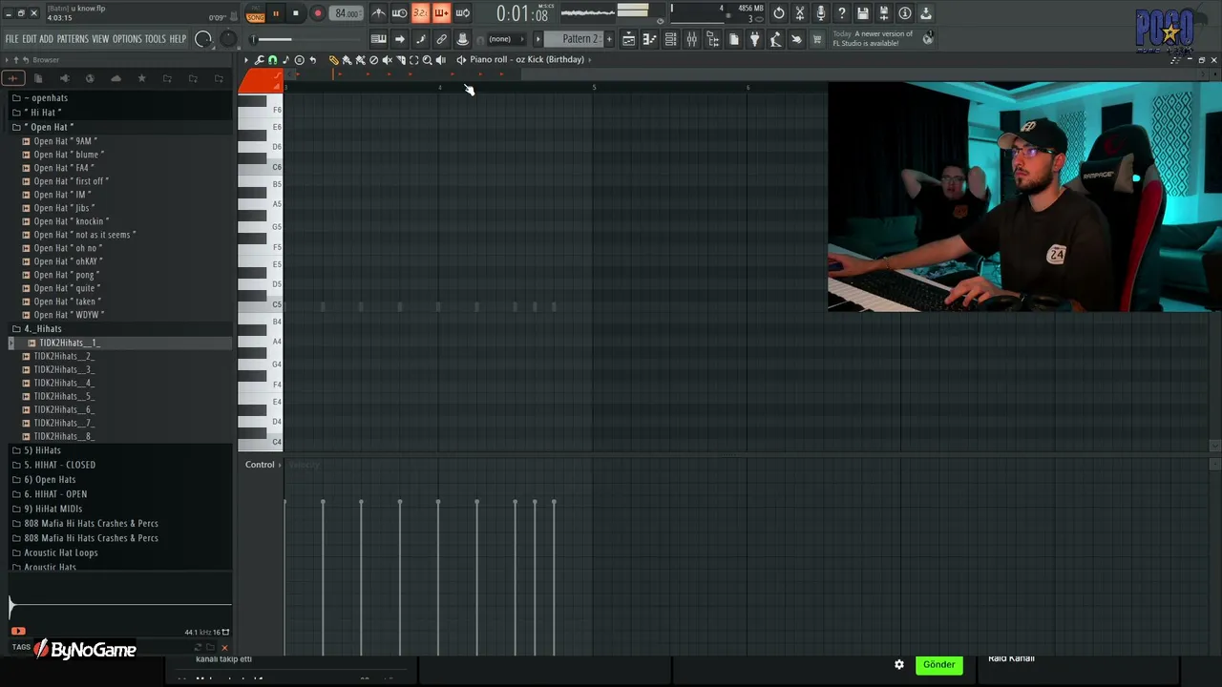Image resolution: width=1222 pixels, height=687 pixels.
Task: Click the step edit arrow icon
Action: pyautogui.click(x=399, y=39)
